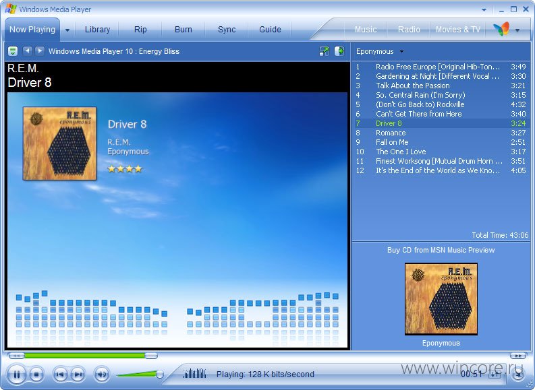Select track Romance in playlist
Viewport: 535px width, 390px height.
pyautogui.click(x=441, y=133)
